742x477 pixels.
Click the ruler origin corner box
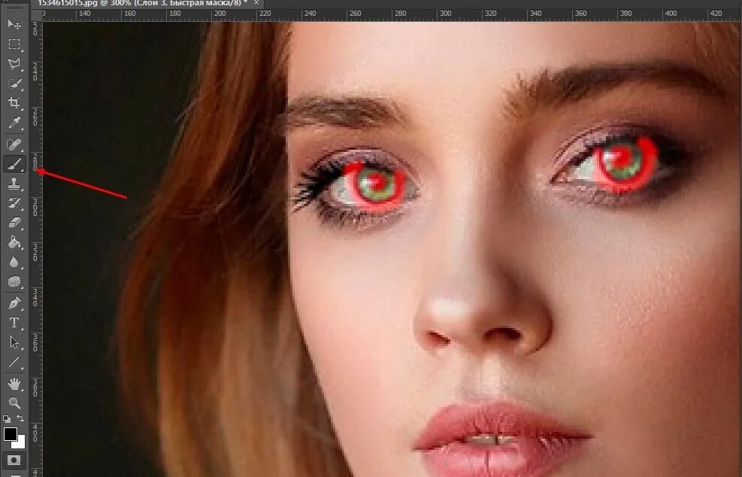click(x=36, y=15)
